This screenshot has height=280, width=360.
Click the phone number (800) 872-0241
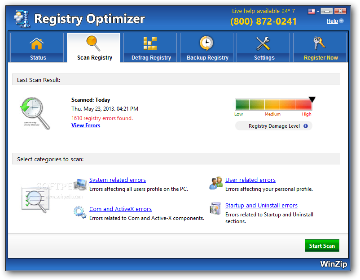point(263,22)
